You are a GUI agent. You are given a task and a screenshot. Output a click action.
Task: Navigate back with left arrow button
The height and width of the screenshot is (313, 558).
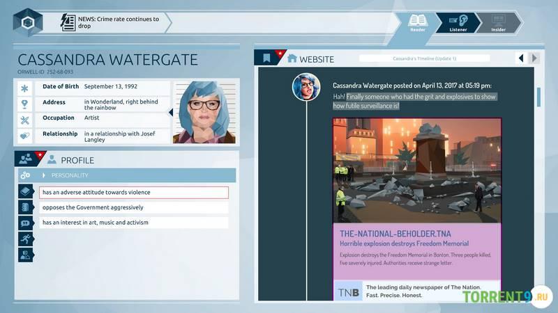point(520,58)
